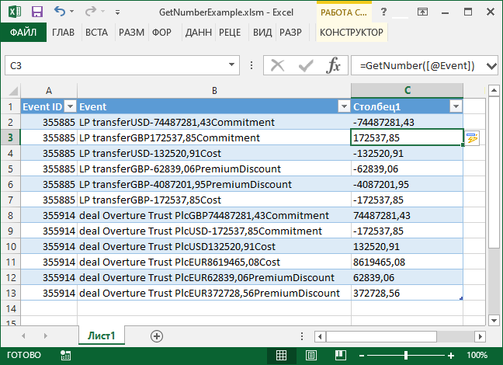Zoom in with plus icon
The height and width of the screenshot is (365, 503).
tap(451, 356)
